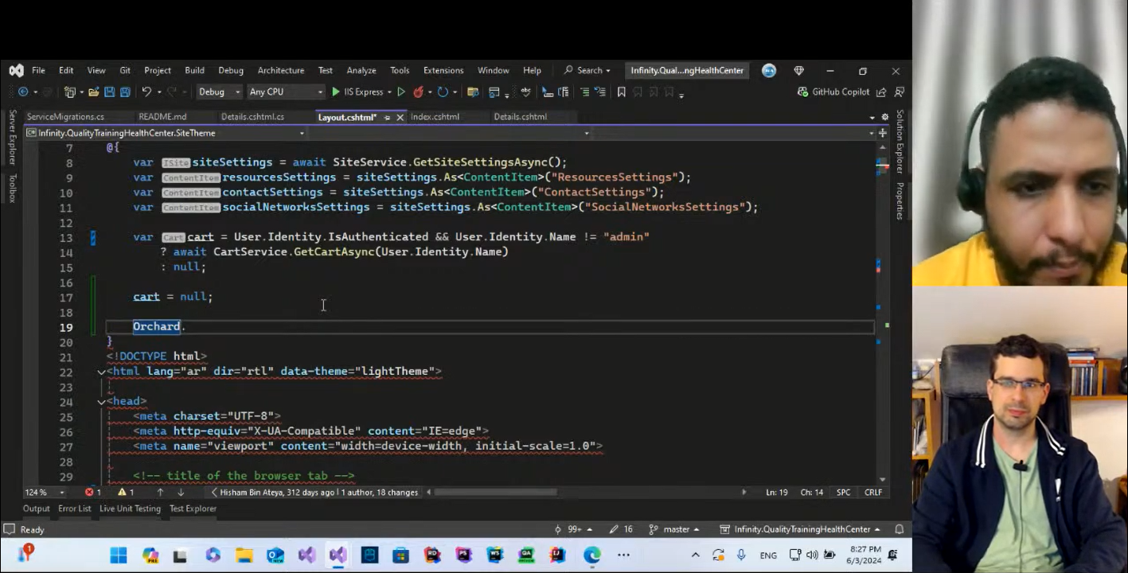Click the comment selection toolbar icon
The width and height of the screenshot is (1128, 573).
pyautogui.click(x=585, y=92)
